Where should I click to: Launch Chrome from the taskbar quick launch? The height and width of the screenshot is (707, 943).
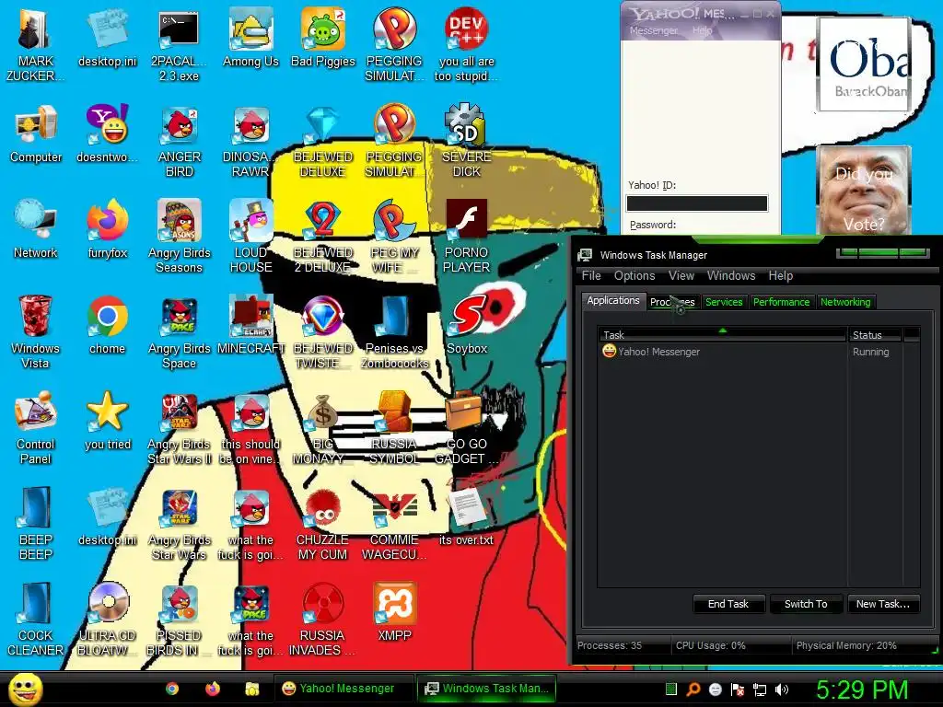(x=172, y=689)
